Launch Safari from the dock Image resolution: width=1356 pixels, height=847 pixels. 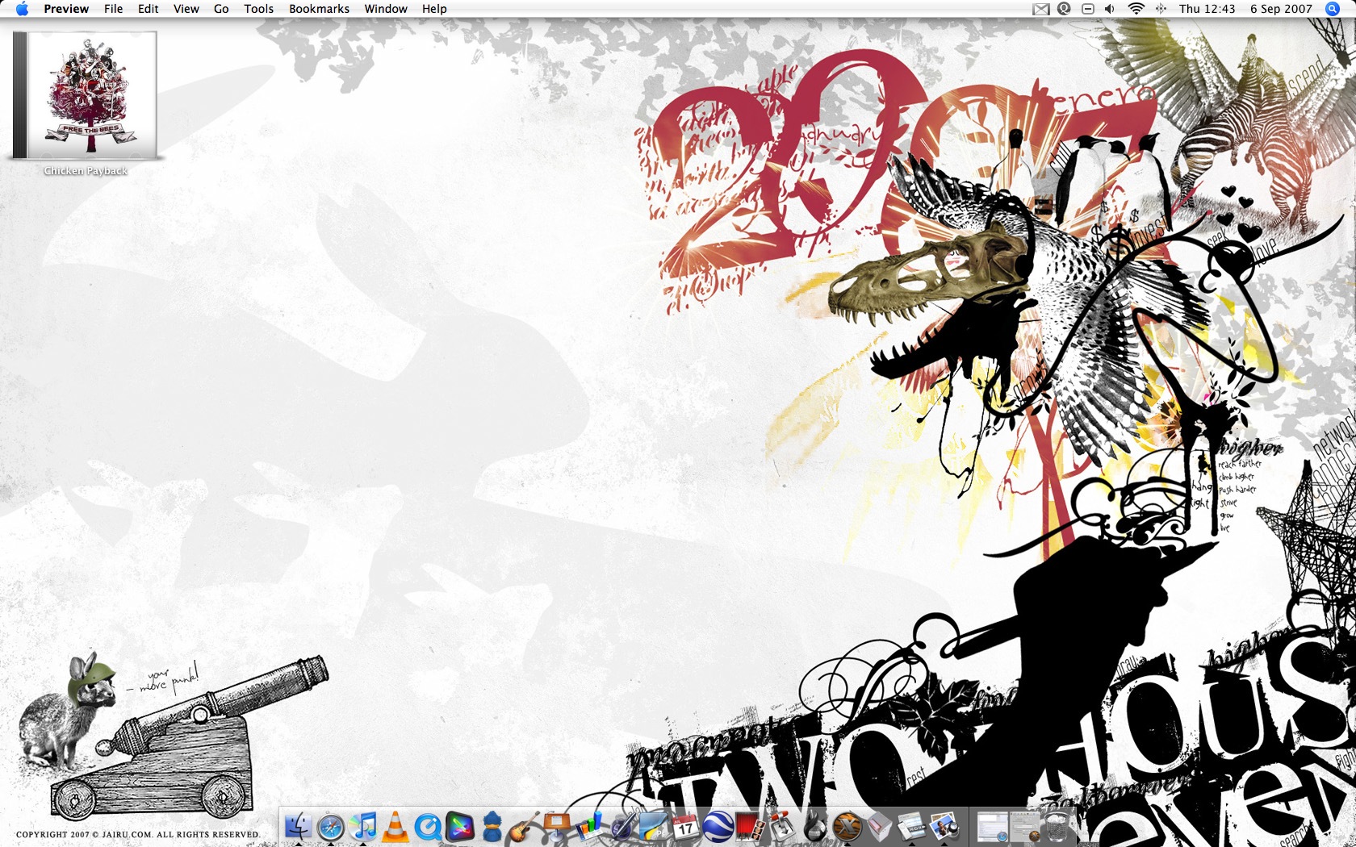331,827
